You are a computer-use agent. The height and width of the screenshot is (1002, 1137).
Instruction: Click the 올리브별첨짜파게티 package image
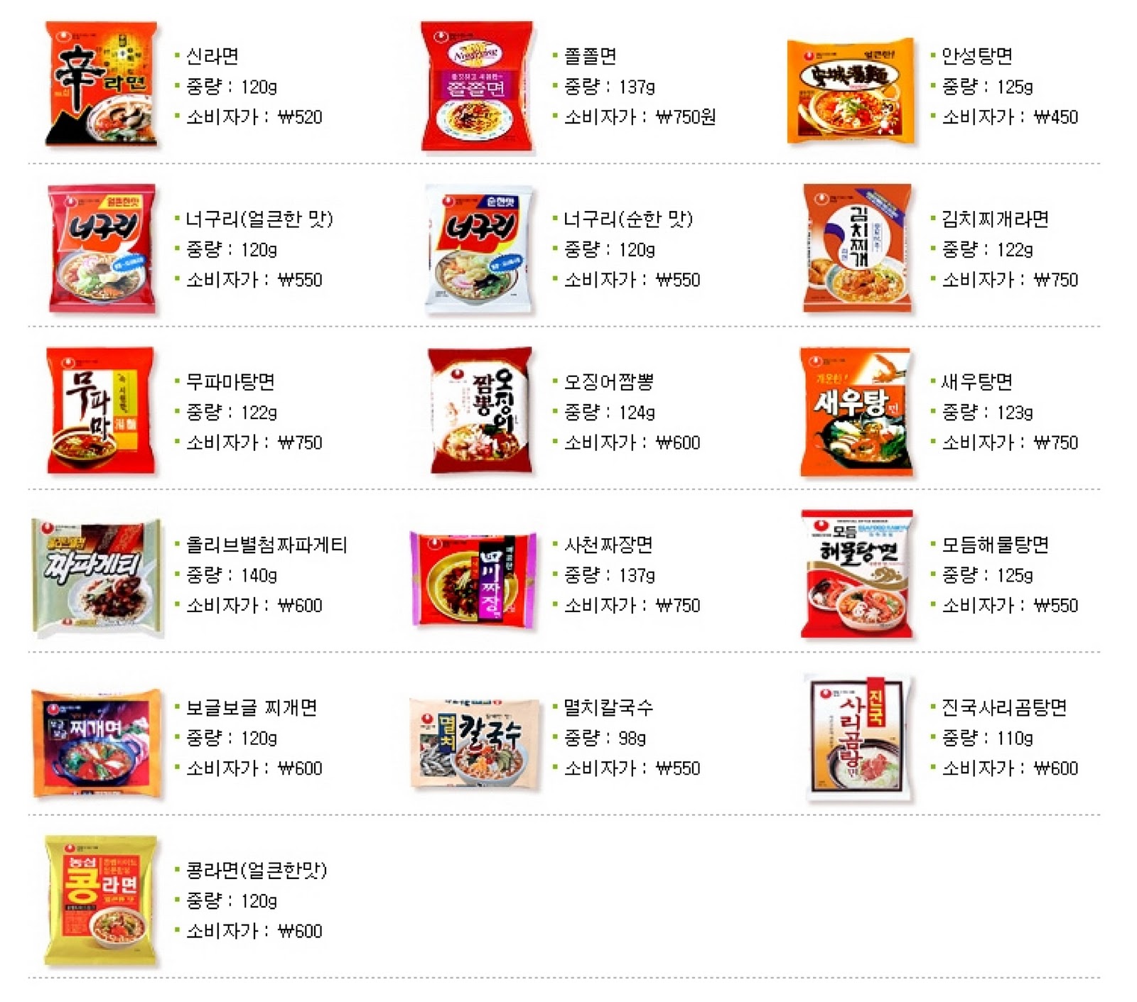click(97, 577)
